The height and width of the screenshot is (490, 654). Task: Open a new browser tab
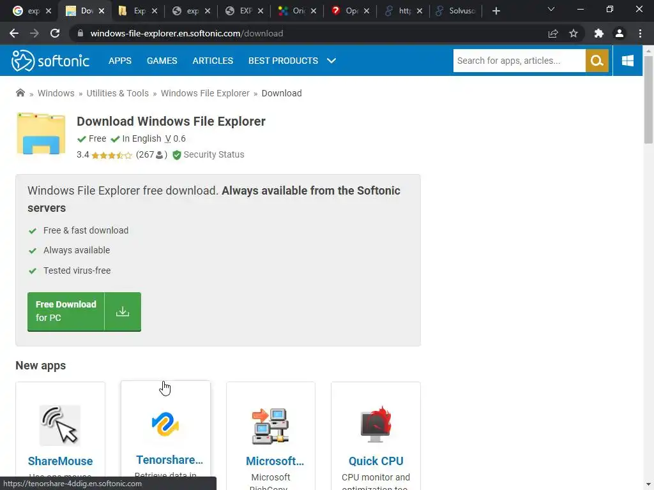[x=496, y=11]
